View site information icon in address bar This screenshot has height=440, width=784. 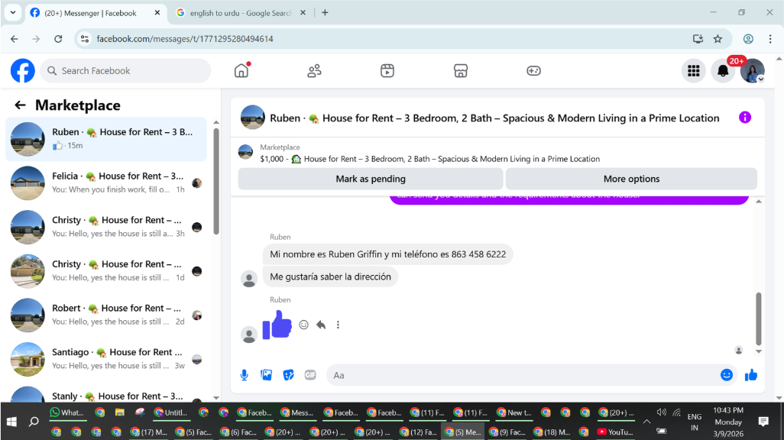click(85, 39)
